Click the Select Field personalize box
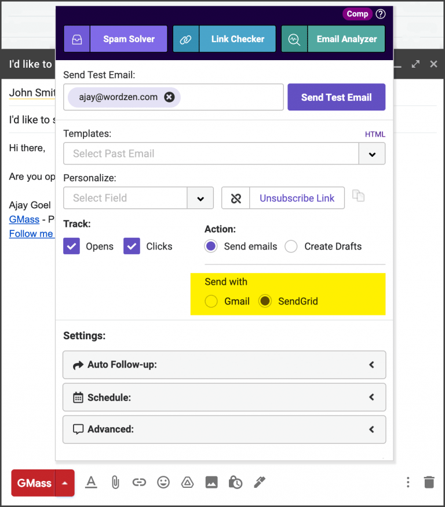Viewport: 445px width, 507px height. click(x=125, y=198)
